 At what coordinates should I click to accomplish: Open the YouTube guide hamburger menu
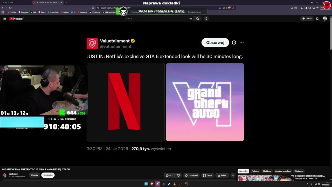click(x=5, y=18)
